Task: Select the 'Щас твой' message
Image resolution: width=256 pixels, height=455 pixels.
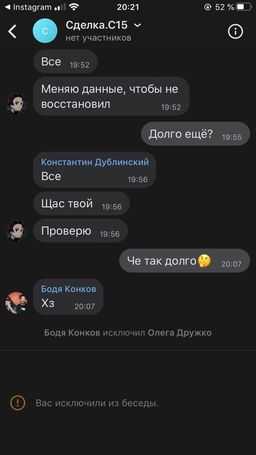Action: coord(81,203)
